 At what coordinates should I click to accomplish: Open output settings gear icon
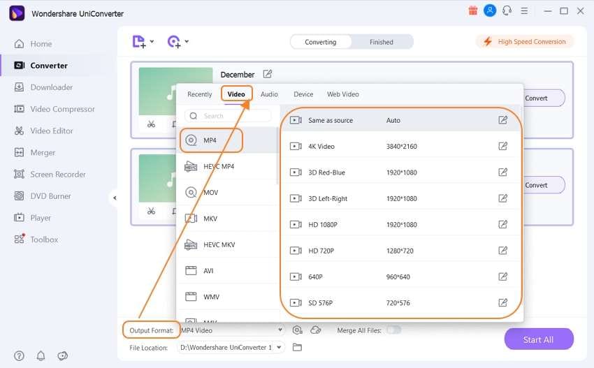pyautogui.click(x=298, y=330)
